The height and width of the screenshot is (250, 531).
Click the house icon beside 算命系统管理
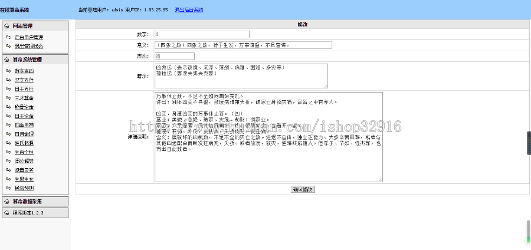point(6,60)
